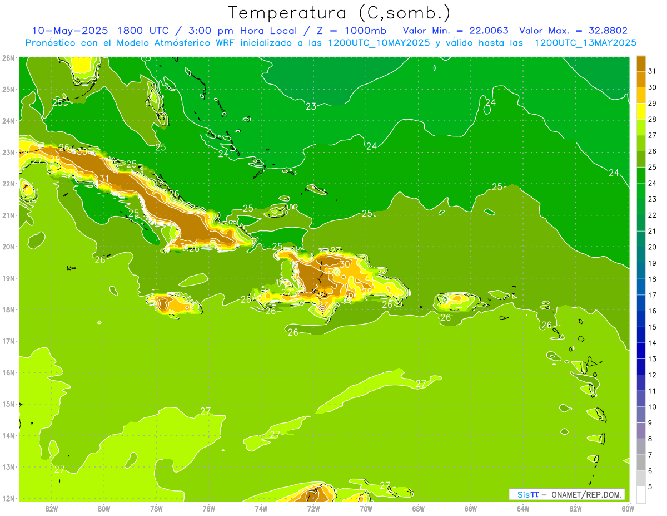Click the gray legend swatch between 6 and 7
The width and height of the screenshot is (667, 516).
pyautogui.click(x=641, y=462)
